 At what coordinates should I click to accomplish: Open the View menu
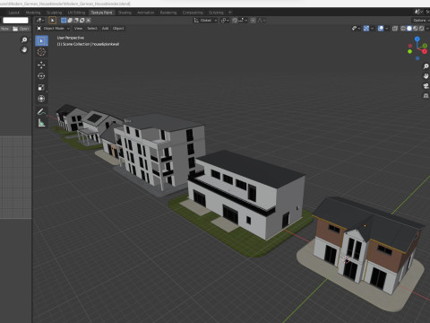tap(78, 29)
